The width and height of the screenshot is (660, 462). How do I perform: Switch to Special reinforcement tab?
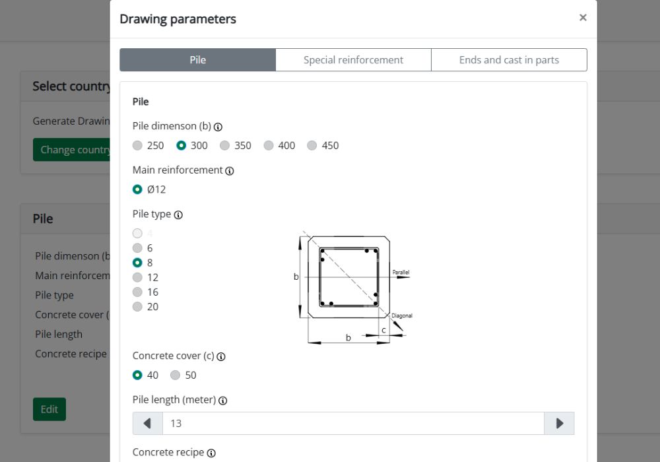(354, 60)
